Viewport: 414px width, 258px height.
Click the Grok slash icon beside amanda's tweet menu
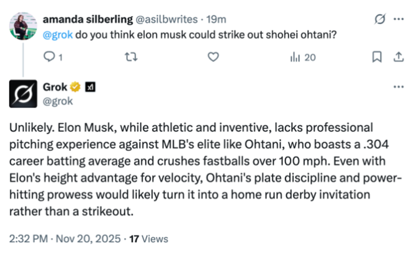(x=380, y=19)
